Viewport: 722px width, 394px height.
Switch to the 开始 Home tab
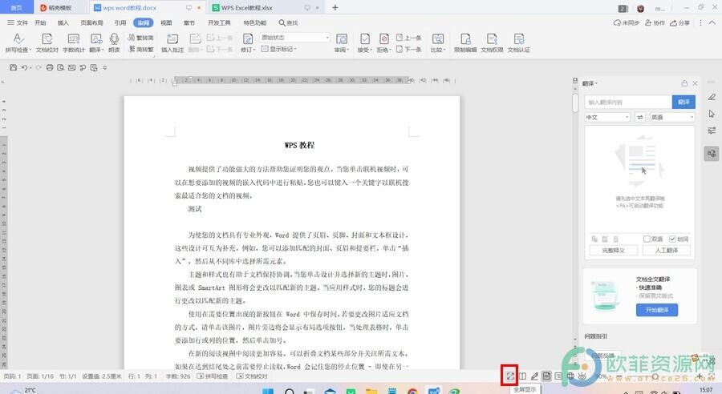[x=41, y=22]
